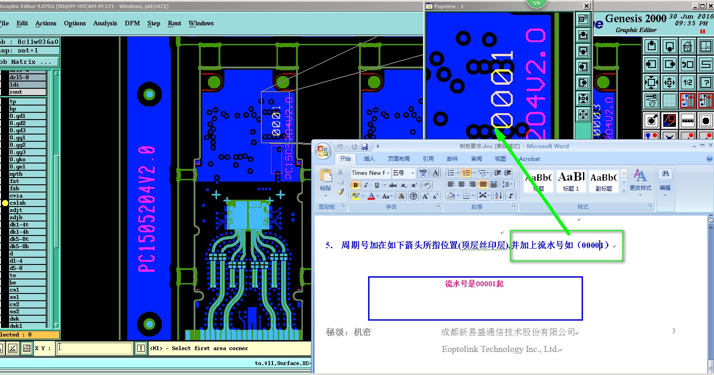Image resolution: width=714 pixels, height=375 pixels.
Task: Click the Job Matrix button
Action: [x=29, y=62]
